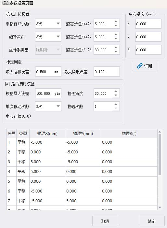167x228 pixels.
Task: Select table row 4 平移 entry
Action: [x=82, y=171]
